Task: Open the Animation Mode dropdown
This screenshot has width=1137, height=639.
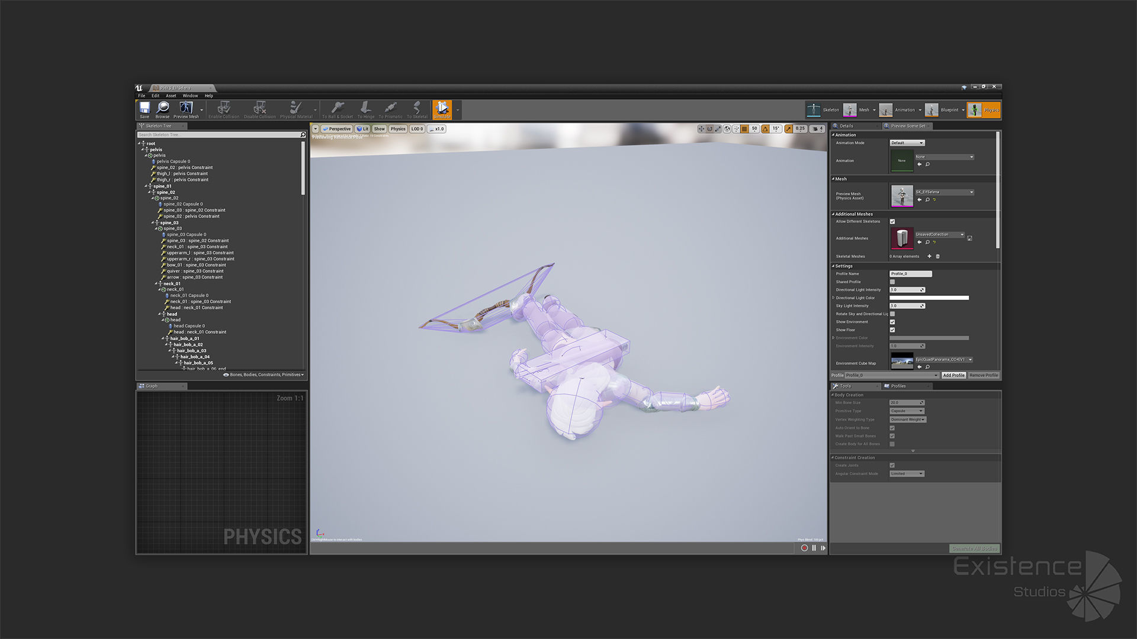Action: [907, 143]
